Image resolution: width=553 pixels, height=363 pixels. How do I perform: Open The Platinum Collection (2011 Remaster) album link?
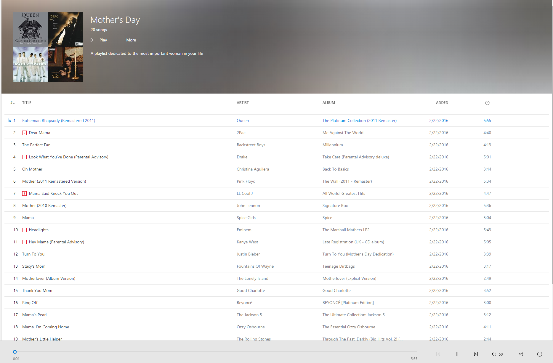(x=360, y=121)
